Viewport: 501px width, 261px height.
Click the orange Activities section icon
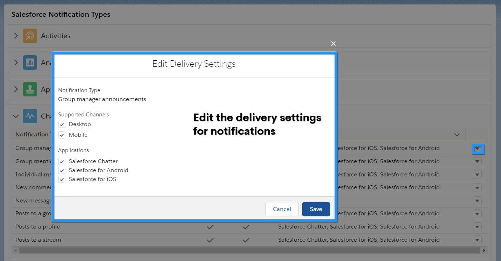click(x=30, y=36)
